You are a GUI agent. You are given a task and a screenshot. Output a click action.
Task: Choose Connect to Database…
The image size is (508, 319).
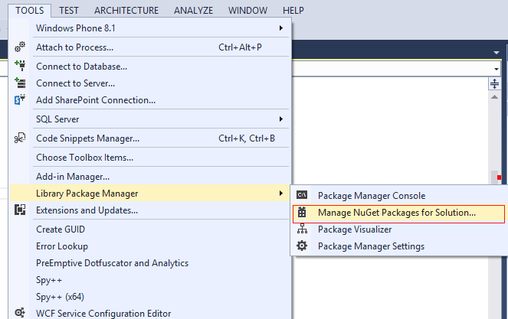[149, 67]
